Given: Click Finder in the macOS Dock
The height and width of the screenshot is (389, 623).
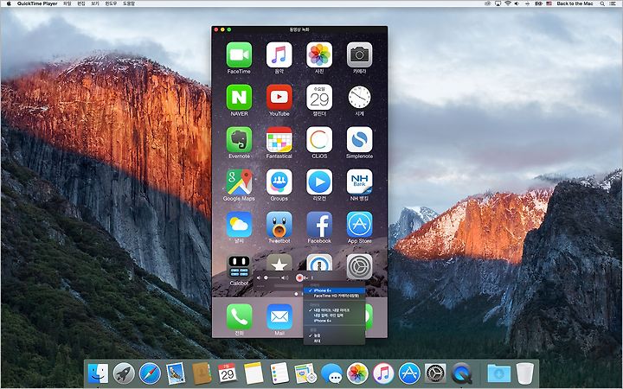Looking at the screenshot, I should (x=98, y=373).
